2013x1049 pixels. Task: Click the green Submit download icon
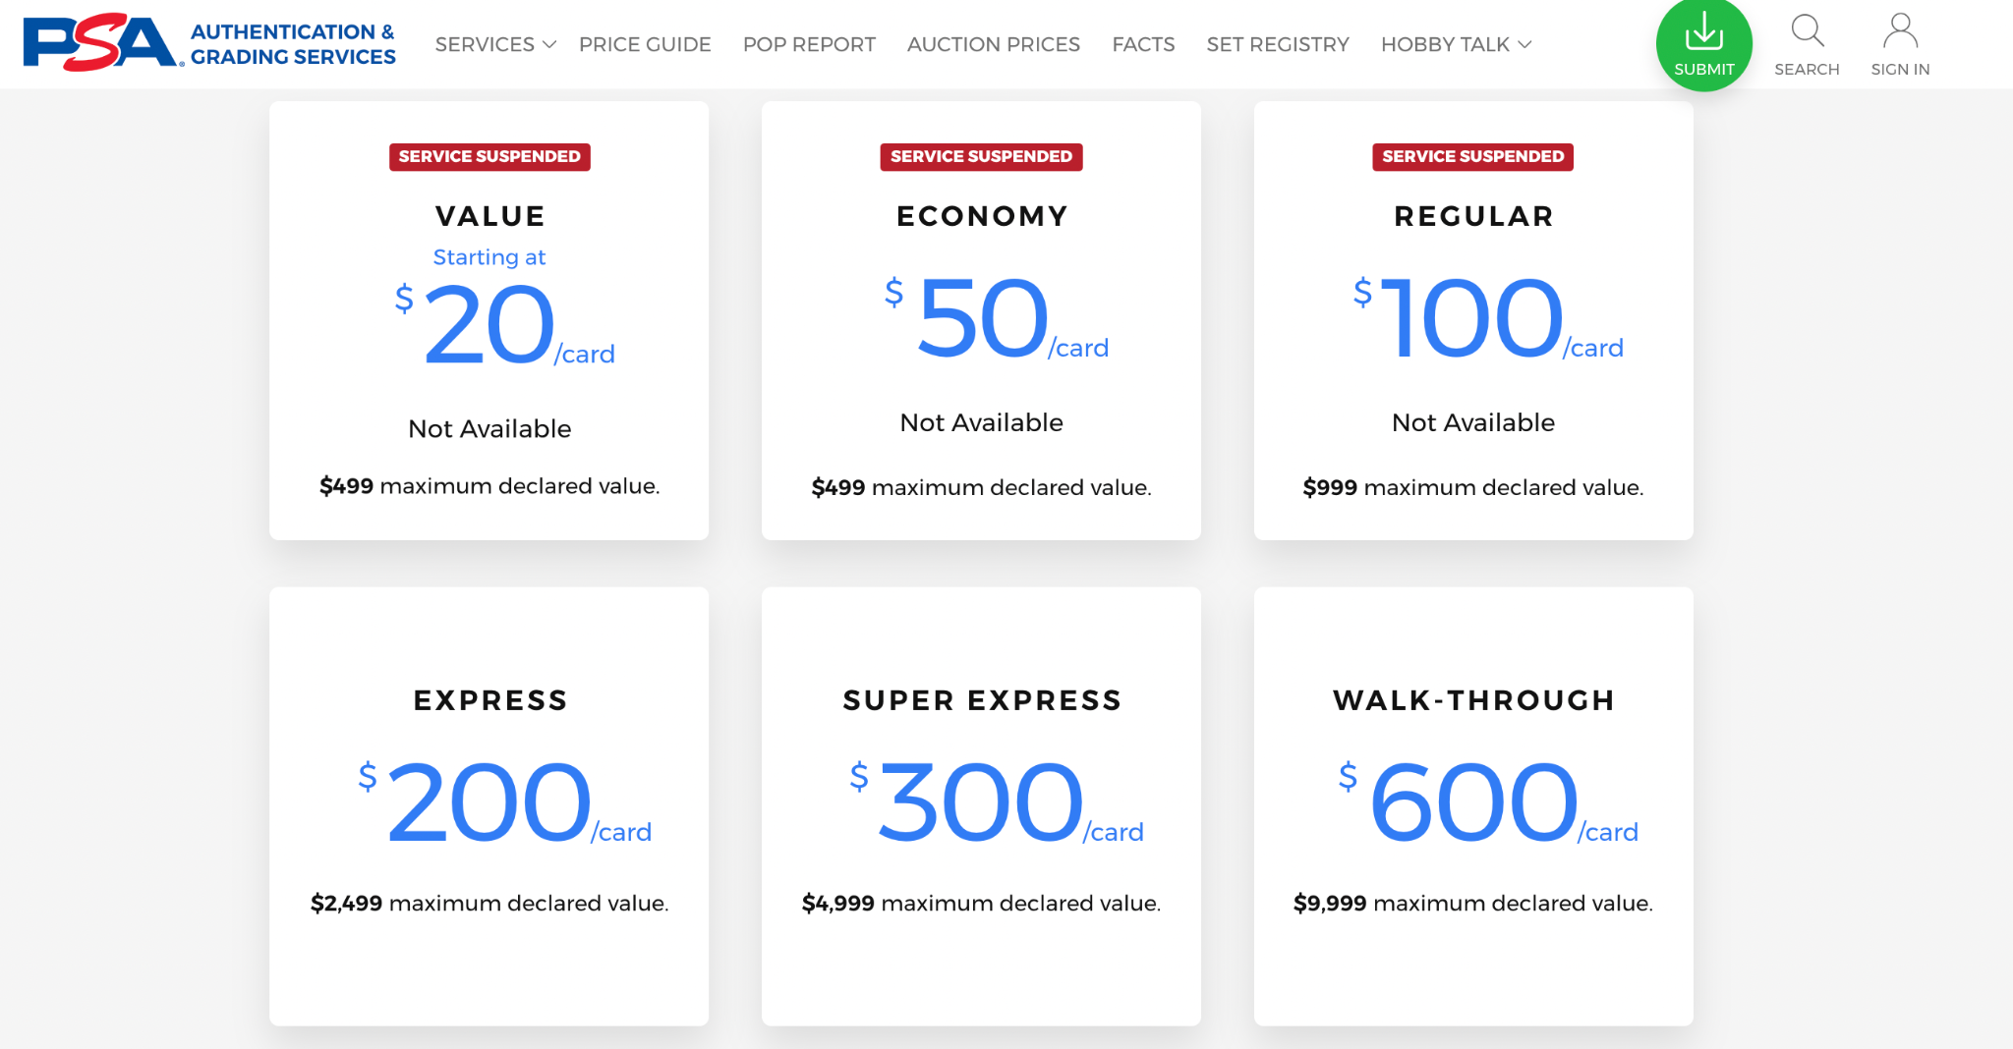1703,33
